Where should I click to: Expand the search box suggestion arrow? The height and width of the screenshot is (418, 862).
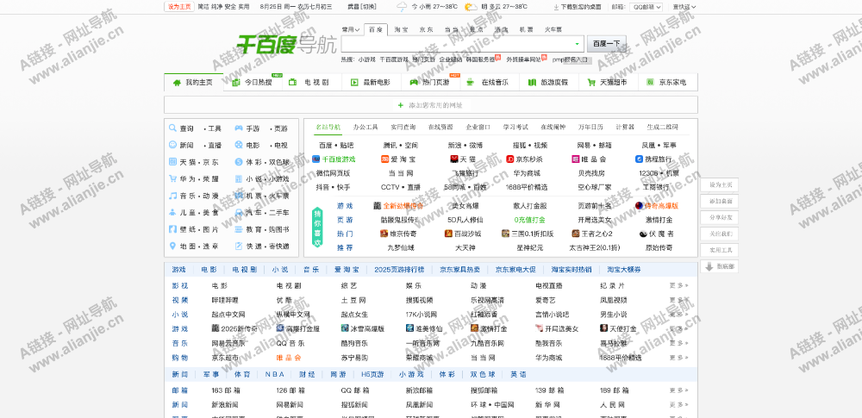point(577,43)
